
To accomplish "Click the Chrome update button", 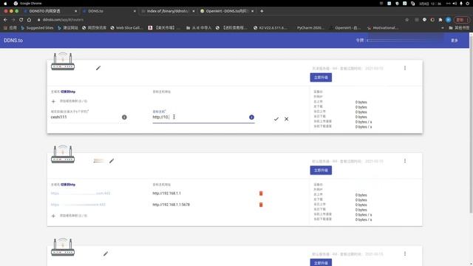I will click(461, 20).
